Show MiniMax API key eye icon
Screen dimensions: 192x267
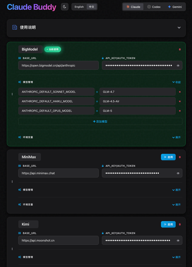178,173
